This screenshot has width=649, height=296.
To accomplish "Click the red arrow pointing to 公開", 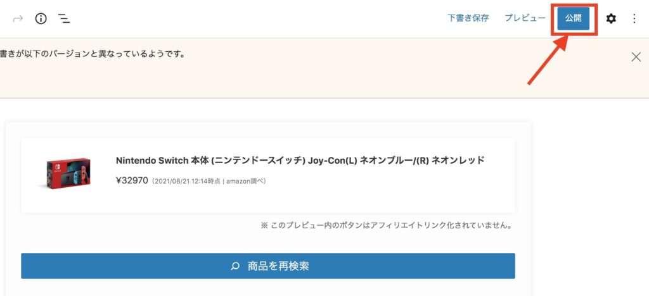I will (x=548, y=60).
